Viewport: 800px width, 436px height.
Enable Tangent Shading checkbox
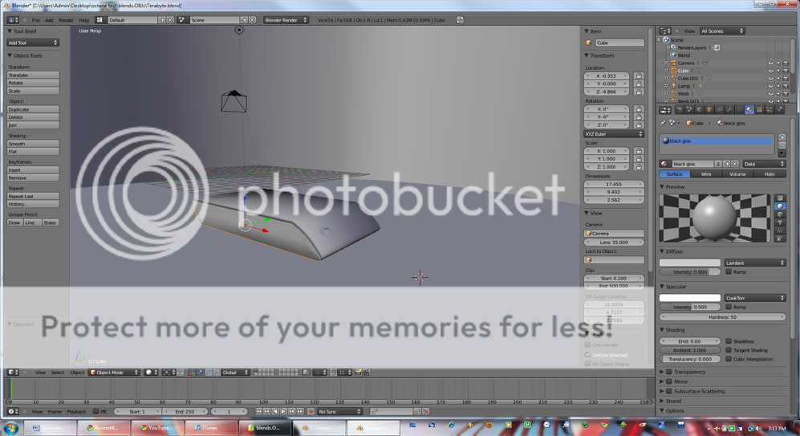click(x=729, y=350)
